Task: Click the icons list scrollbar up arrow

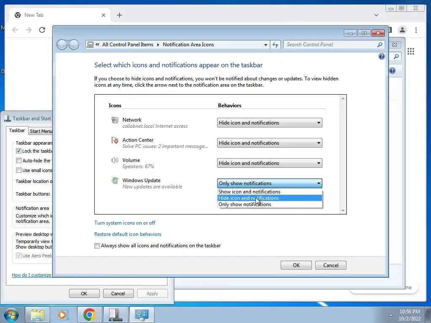Action: 343,98
